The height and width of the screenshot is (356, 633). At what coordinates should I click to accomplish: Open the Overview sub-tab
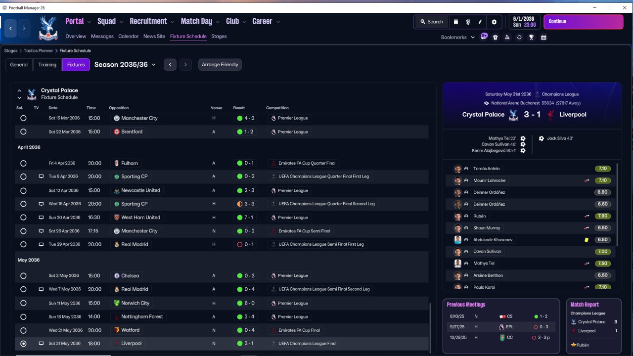pyautogui.click(x=76, y=36)
